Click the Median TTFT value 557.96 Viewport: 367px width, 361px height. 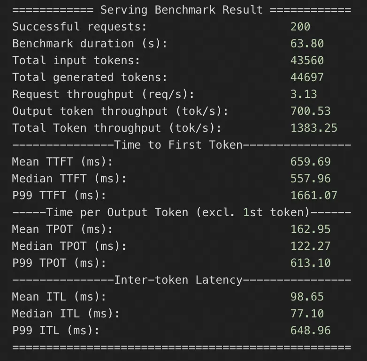click(x=310, y=179)
